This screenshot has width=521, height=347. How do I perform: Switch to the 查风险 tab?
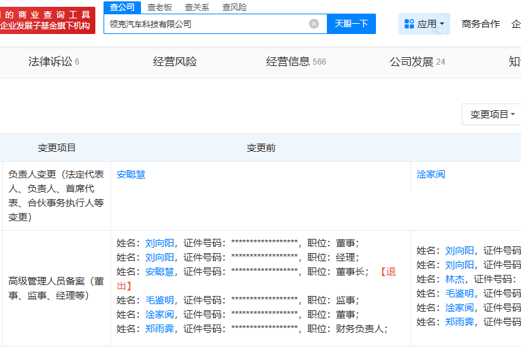(234, 7)
